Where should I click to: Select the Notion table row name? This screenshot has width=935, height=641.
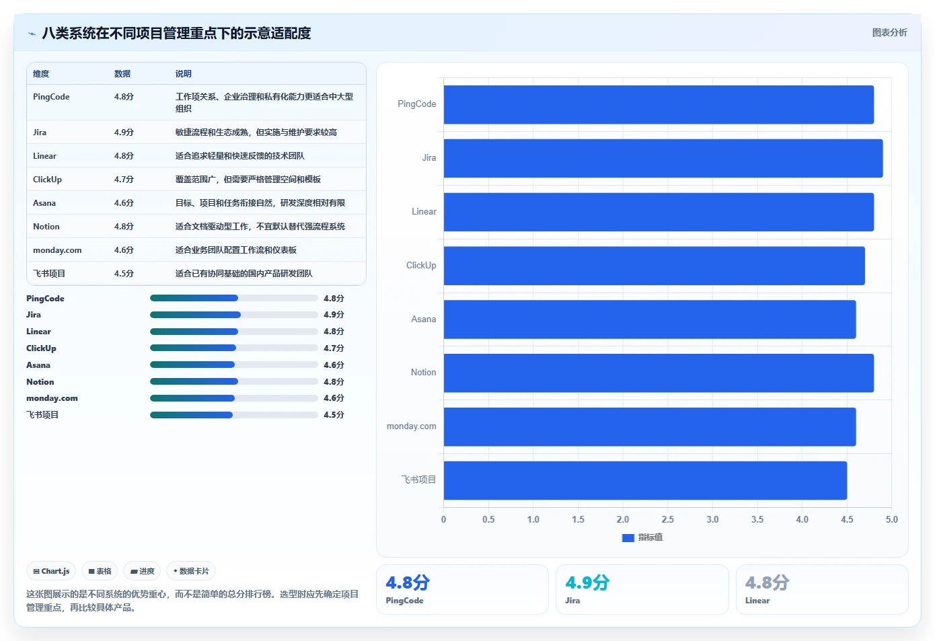point(46,227)
